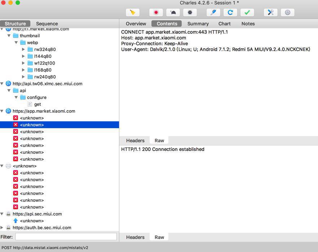Select the rw240q80 folder icon

tap(30, 77)
